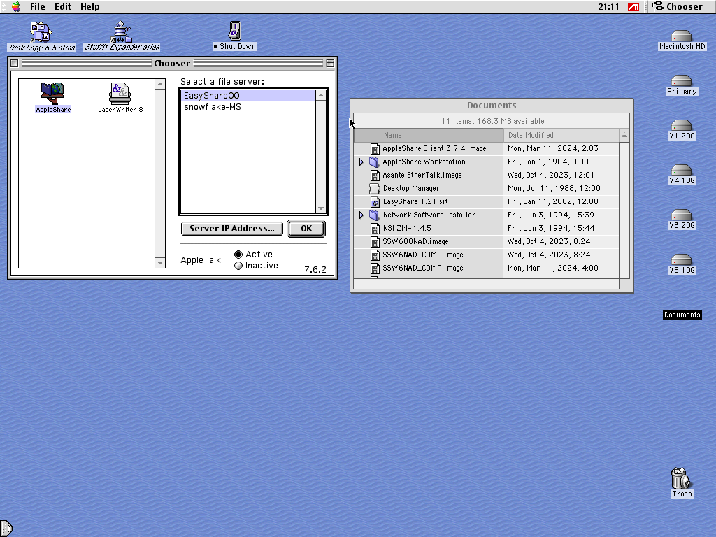Click the file server list scroll up arrow
The image size is (716, 537).
[x=320, y=95]
